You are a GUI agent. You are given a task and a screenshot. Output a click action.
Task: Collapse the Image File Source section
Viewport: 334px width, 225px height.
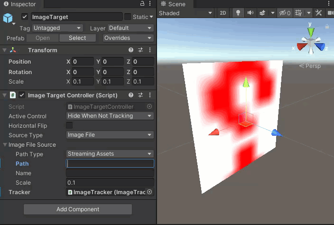click(x=5, y=145)
